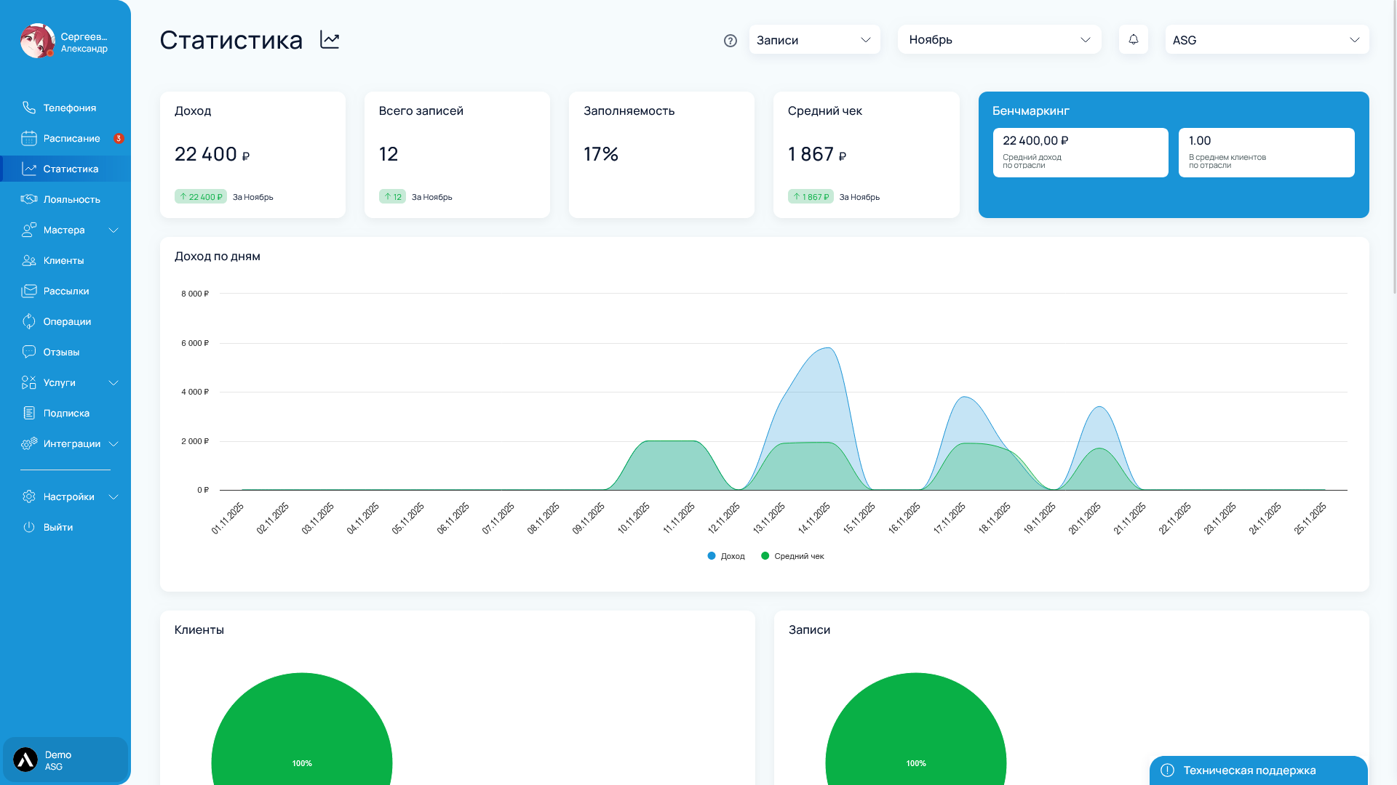Open the Клиенты menu item
The width and height of the screenshot is (1397, 785).
click(x=63, y=260)
